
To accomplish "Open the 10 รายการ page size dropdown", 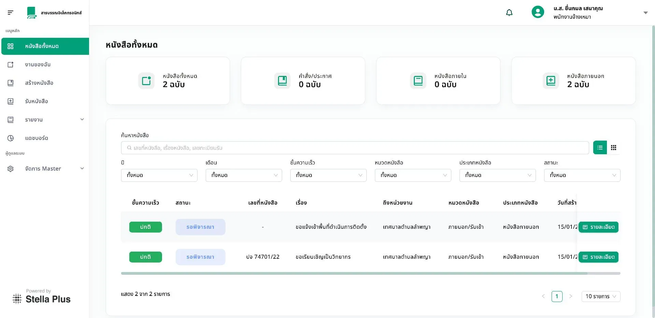I will 601,297.
